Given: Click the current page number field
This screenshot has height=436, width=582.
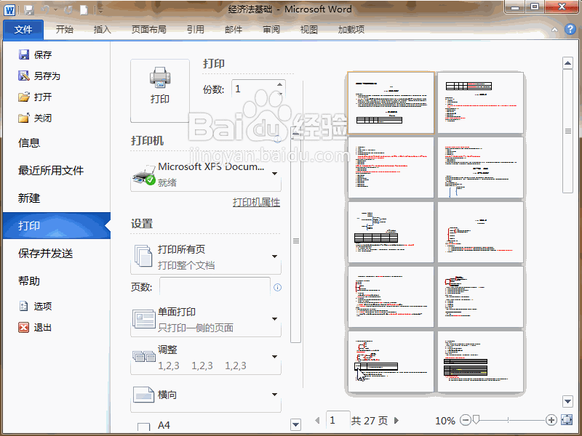Looking at the screenshot, I should pyautogui.click(x=338, y=420).
